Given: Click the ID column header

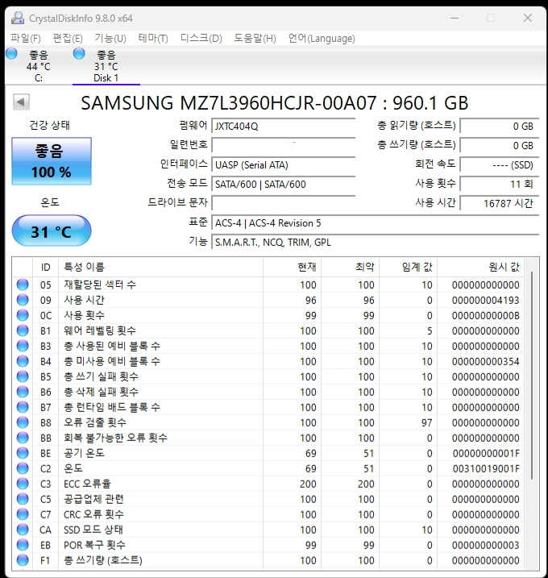Looking at the screenshot, I should 46,267.
